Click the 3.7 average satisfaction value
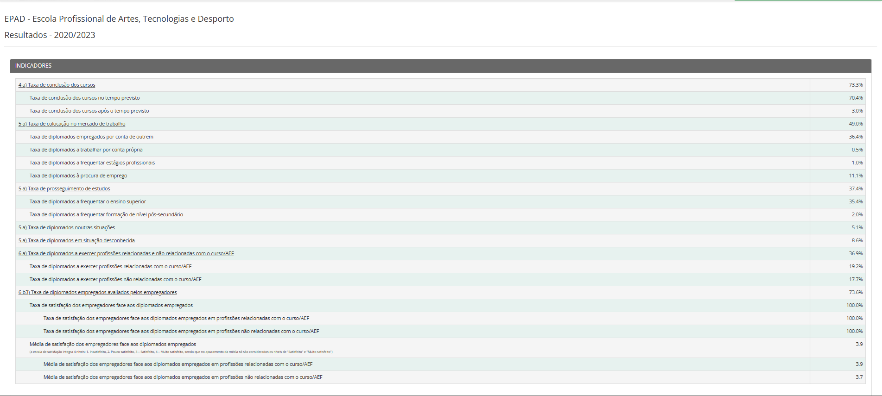This screenshot has height=396, width=882. pyautogui.click(x=859, y=377)
